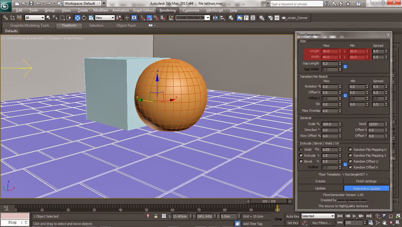Open the View reference coordinate dropdown
Screen dimensions: 402x227
[104, 18]
